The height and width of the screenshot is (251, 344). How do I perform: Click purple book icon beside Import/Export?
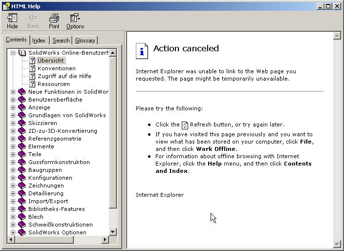click(22, 201)
